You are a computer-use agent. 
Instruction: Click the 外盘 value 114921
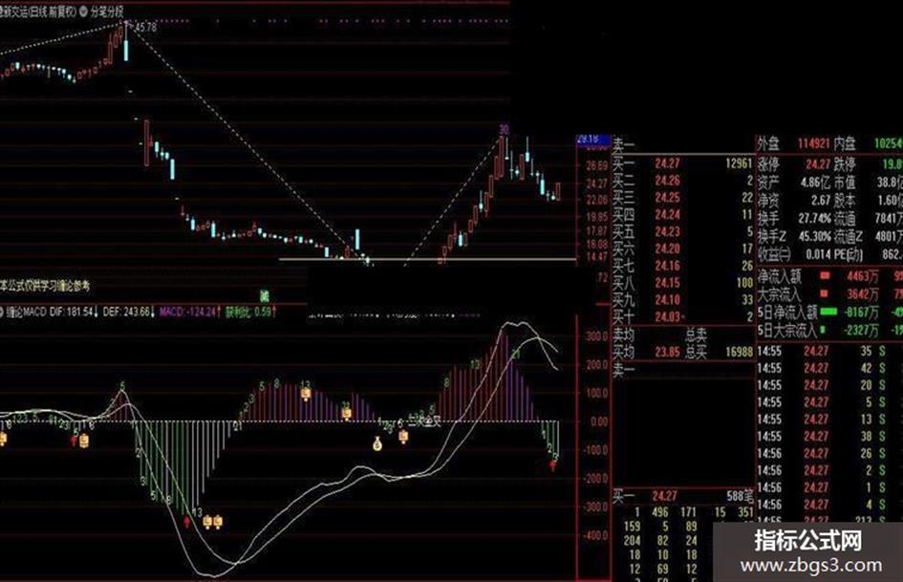[x=813, y=143]
